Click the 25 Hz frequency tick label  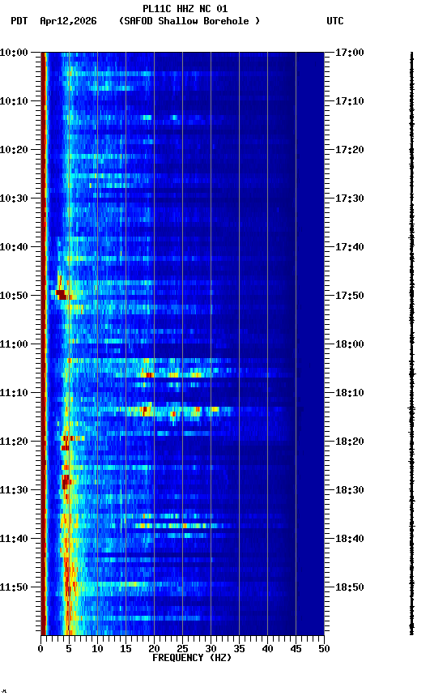(x=182, y=649)
